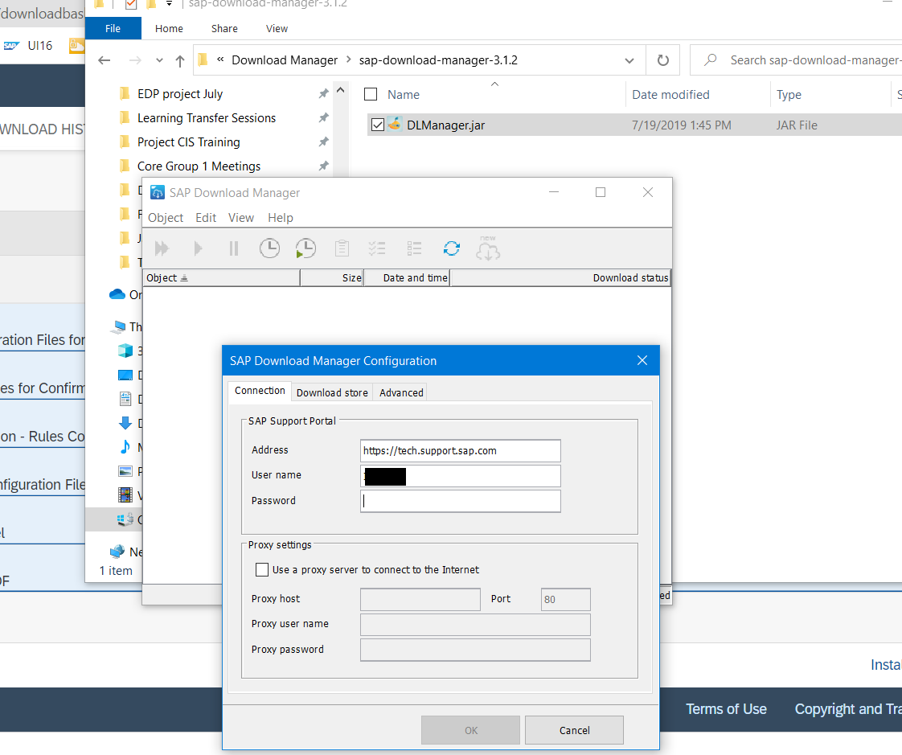Open the File tab in Explorer ribbon
This screenshot has width=902, height=755.
tap(113, 28)
